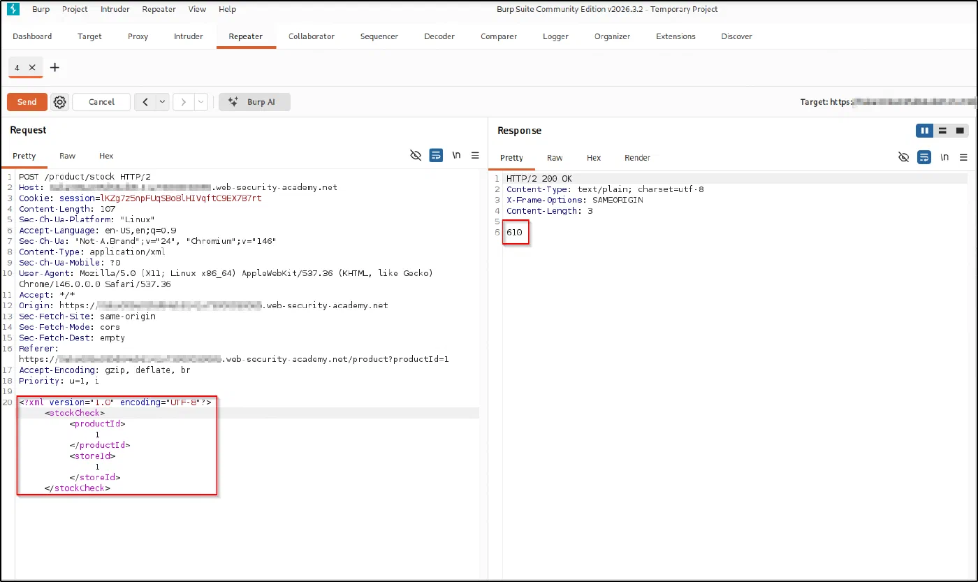
Task: Switch to combined single-panel layout
Action: pyautogui.click(x=960, y=131)
